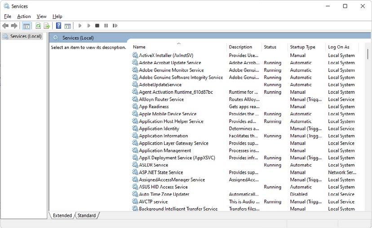Image resolution: width=372 pixels, height=228 pixels.
Task: Click 'Gets apps rea...' description cell
Action: [244, 106]
